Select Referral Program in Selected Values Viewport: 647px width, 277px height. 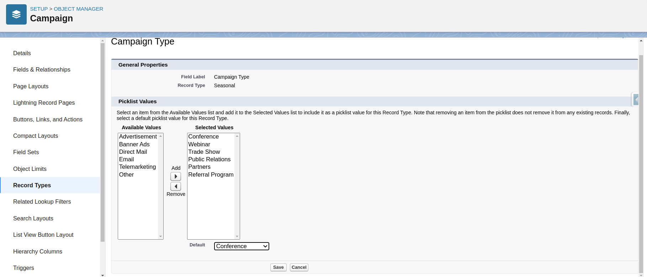click(x=211, y=174)
